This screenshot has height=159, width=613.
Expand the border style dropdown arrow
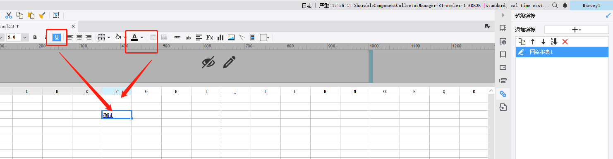click(x=108, y=37)
